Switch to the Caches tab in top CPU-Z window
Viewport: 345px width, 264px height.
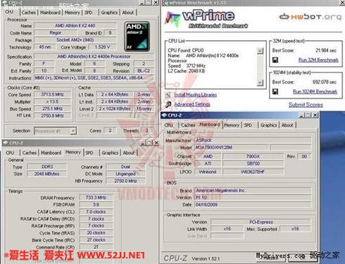29,13
